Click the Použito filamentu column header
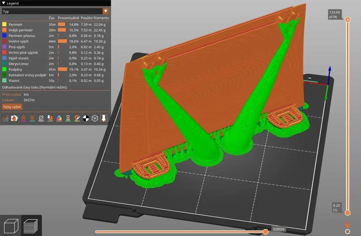This screenshot has height=236, width=361. click(95, 18)
